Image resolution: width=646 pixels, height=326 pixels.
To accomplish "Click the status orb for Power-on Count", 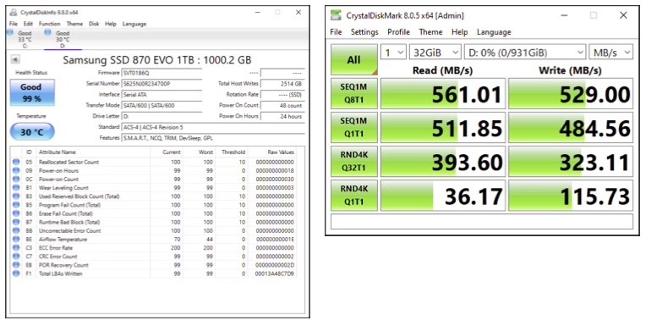I will 16,180.
